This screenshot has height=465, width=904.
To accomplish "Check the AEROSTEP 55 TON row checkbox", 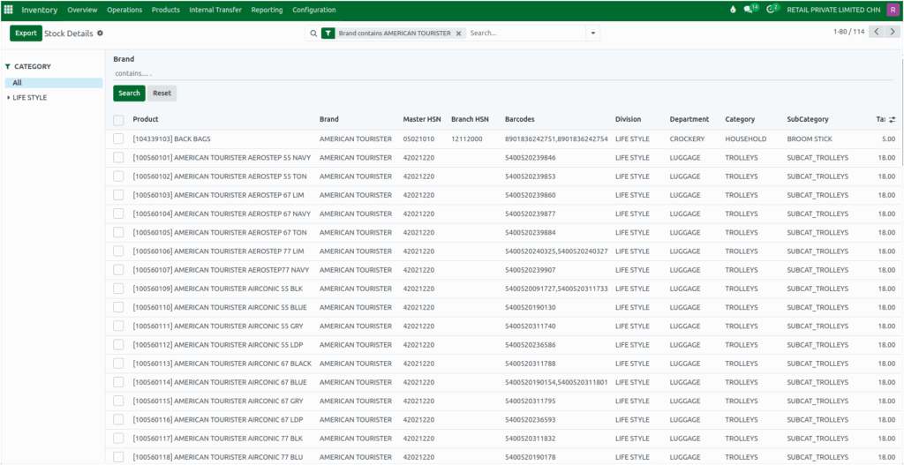I will point(118,176).
